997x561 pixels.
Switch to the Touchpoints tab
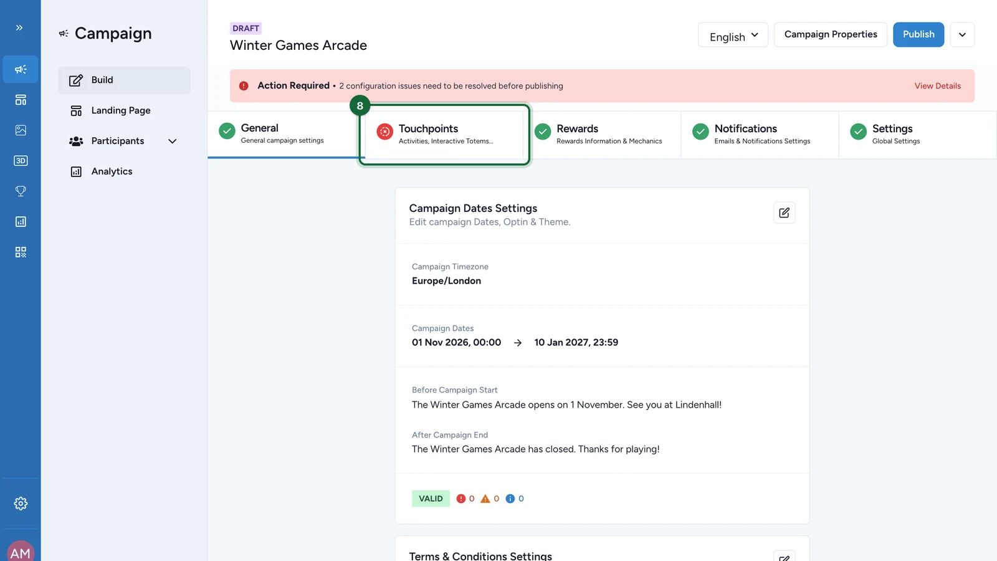(x=444, y=135)
